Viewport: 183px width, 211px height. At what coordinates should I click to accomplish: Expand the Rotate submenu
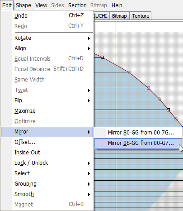pyautogui.click(x=47, y=38)
